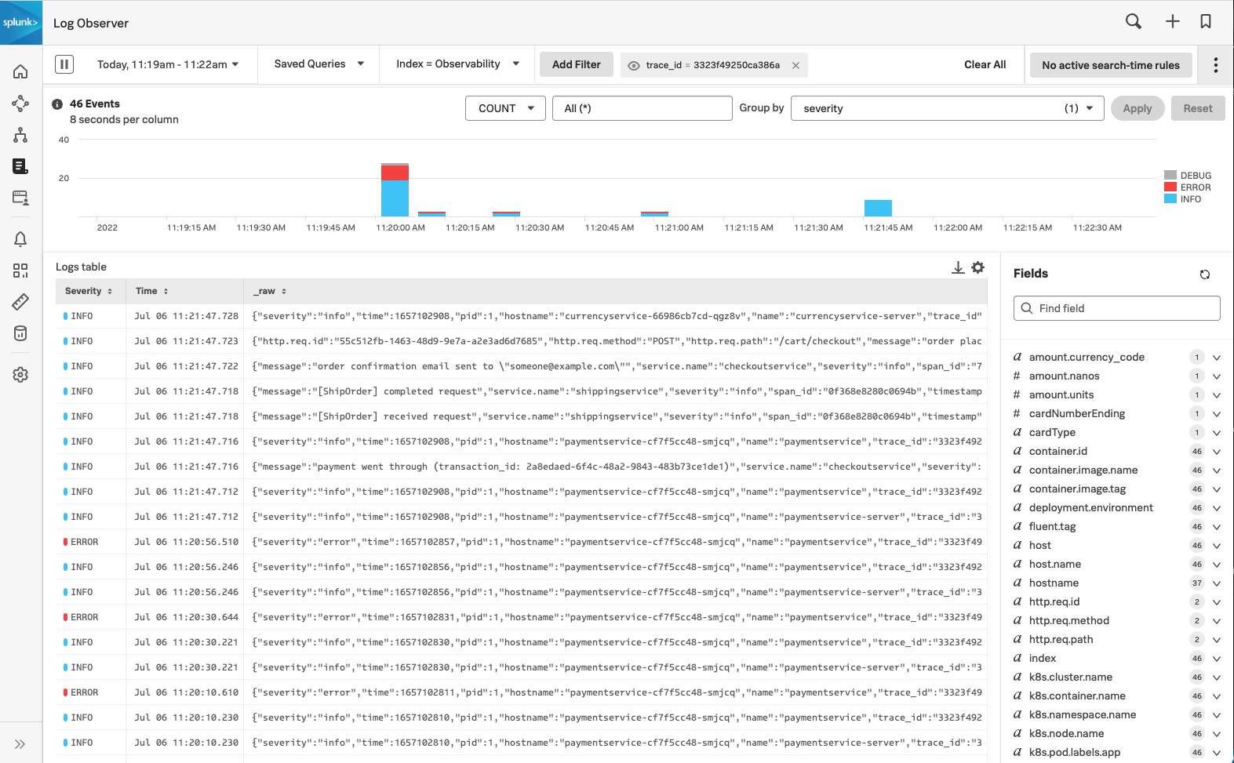Expand index field

[1217, 659]
